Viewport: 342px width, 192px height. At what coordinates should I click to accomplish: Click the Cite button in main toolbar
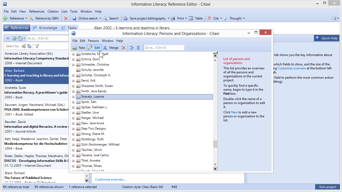[x=213, y=18]
